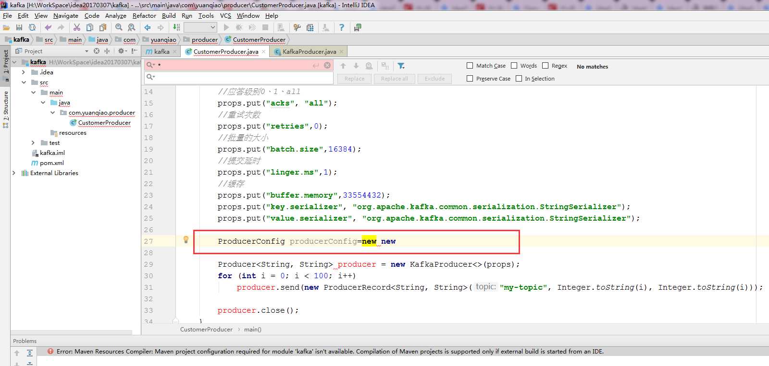
Task: Open the Refactor menu
Action: click(144, 16)
